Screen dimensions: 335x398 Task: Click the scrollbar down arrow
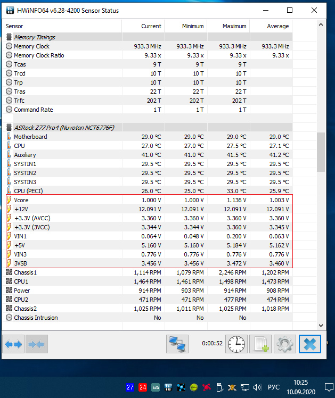(321, 326)
